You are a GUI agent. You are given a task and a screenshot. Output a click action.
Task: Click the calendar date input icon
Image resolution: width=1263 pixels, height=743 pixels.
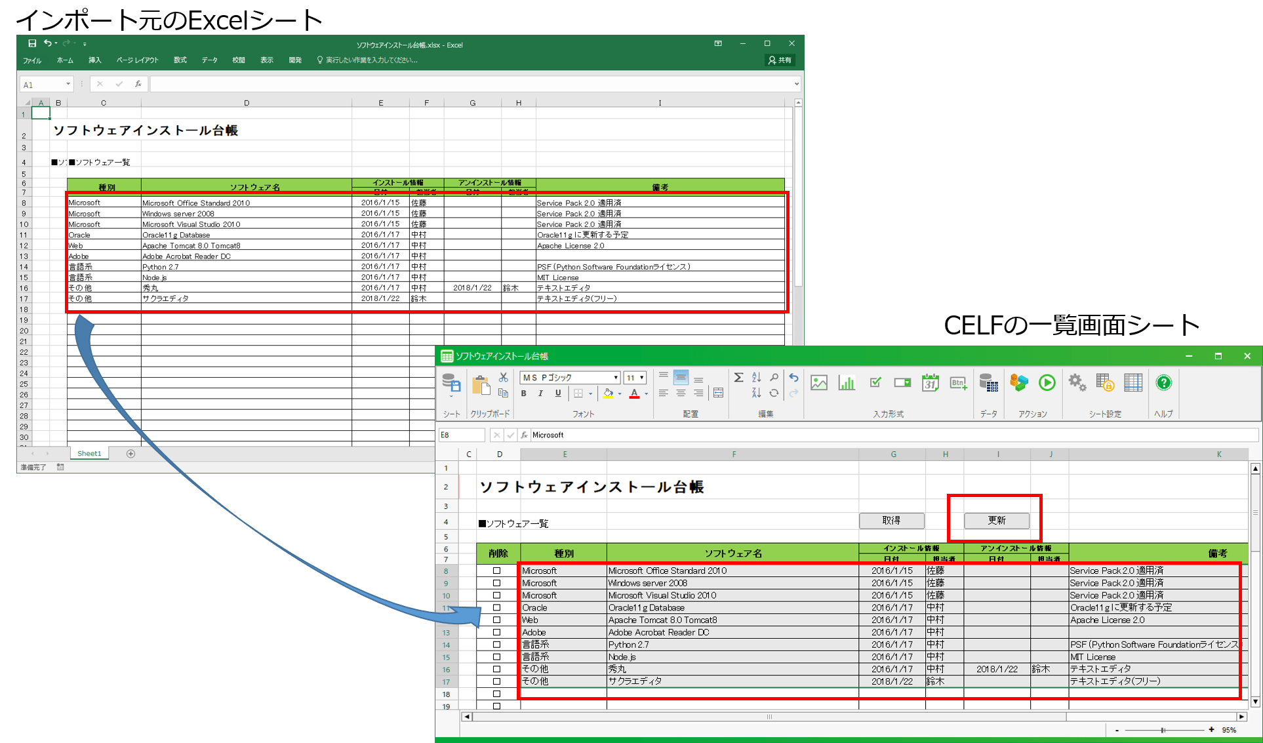pyautogui.click(x=930, y=383)
